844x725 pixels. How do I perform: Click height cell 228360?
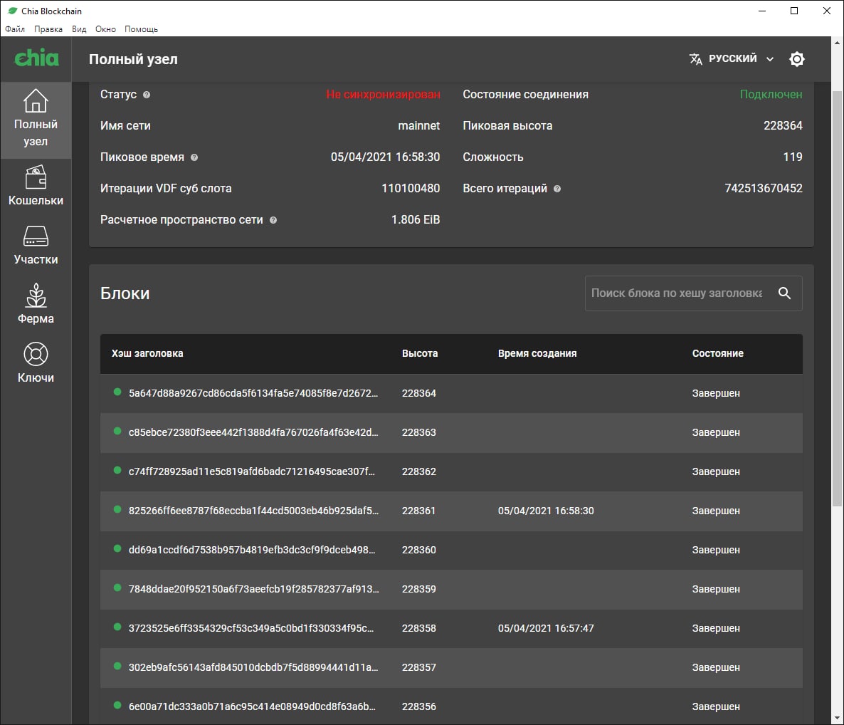pos(418,550)
